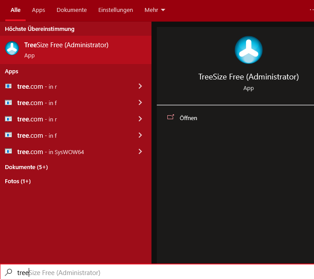The width and height of the screenshot is (314, 279).
Task: Open the more options ellipsis menu
Action: (x=312, y=10)
